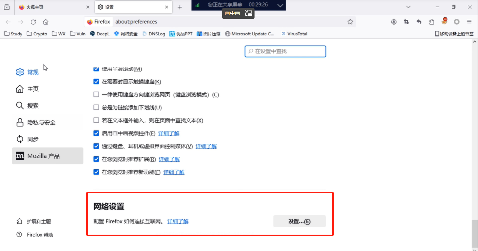Open the Firefox hamburger menu
Viewport: 478px width, 251px height.
pos(469,22)
